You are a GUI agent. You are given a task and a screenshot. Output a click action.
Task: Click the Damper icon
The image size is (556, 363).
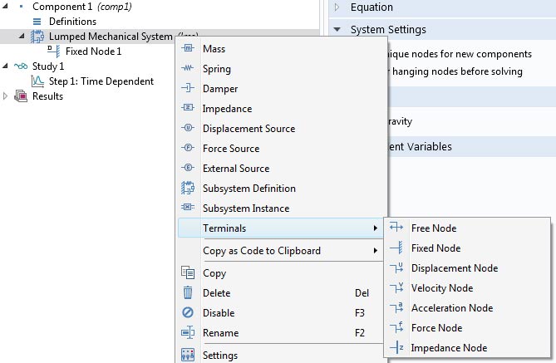pos(188,89)
